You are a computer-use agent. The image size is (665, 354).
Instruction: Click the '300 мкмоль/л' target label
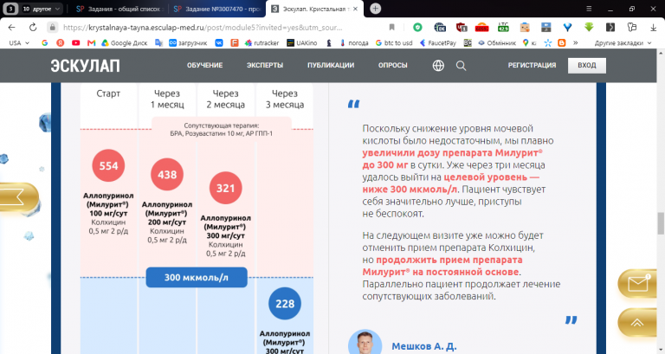tap(197, 277)
